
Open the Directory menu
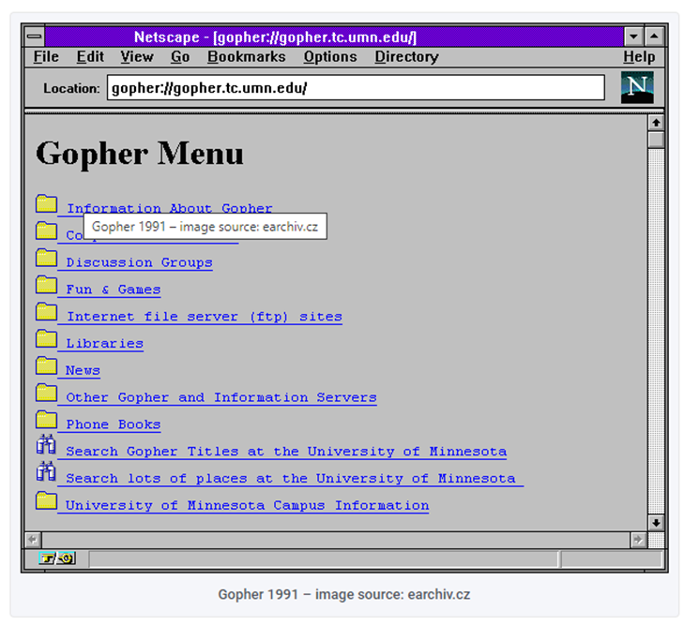[406, 57]
